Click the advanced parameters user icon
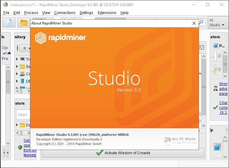 [x=216, y=88]
